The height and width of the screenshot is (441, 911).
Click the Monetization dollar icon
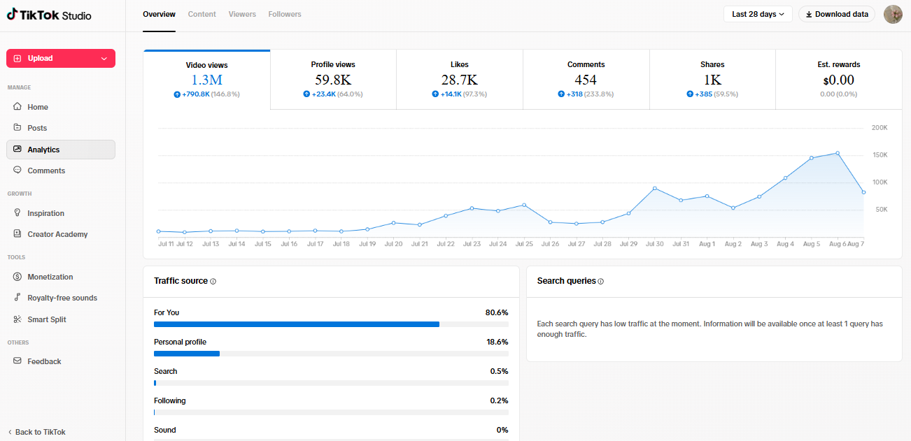pos(17,277)
